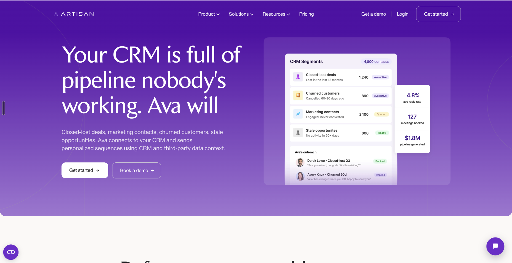Click the Churned customers segment icon
The image size is (512, 263).
click(298, 95)
